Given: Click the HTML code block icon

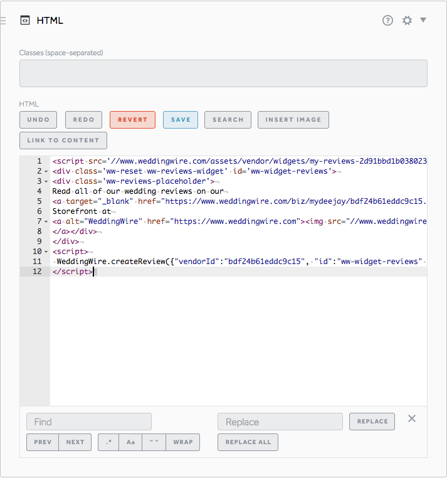Looking at the screenshot, I should (x=24, y=20).
